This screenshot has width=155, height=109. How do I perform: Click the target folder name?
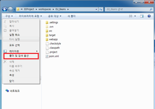[52, 35]
